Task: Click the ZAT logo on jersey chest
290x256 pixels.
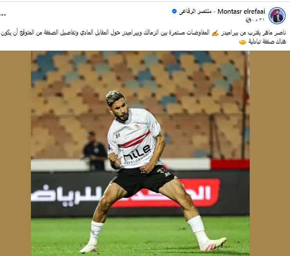Action: (118, 135)
